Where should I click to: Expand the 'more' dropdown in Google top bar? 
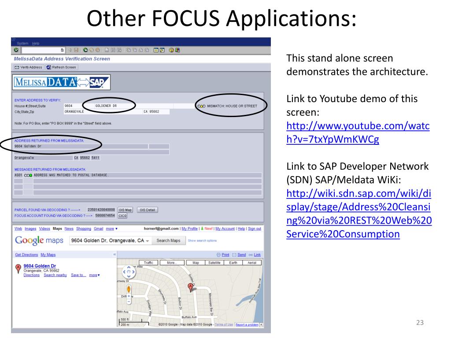click(111, 228)
